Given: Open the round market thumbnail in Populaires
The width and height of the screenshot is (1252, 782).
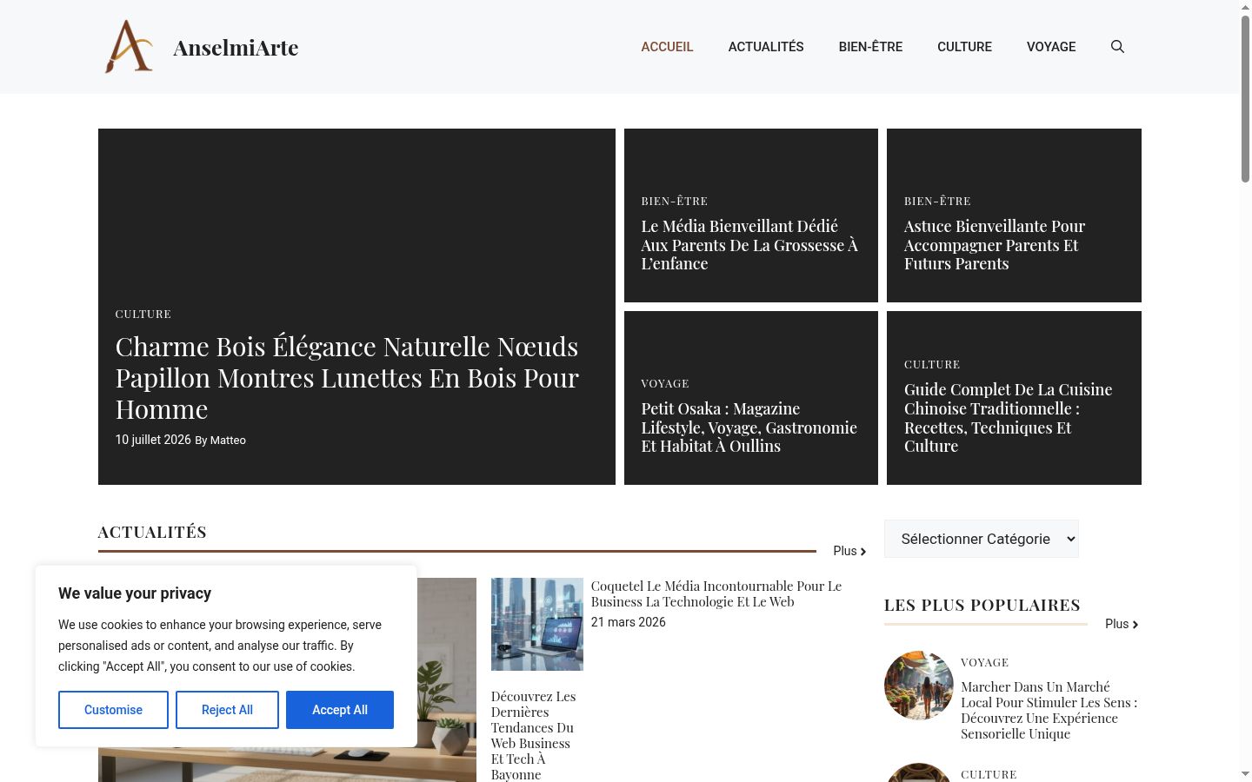Looking at the screenshot, I should (x=919, y=686).
